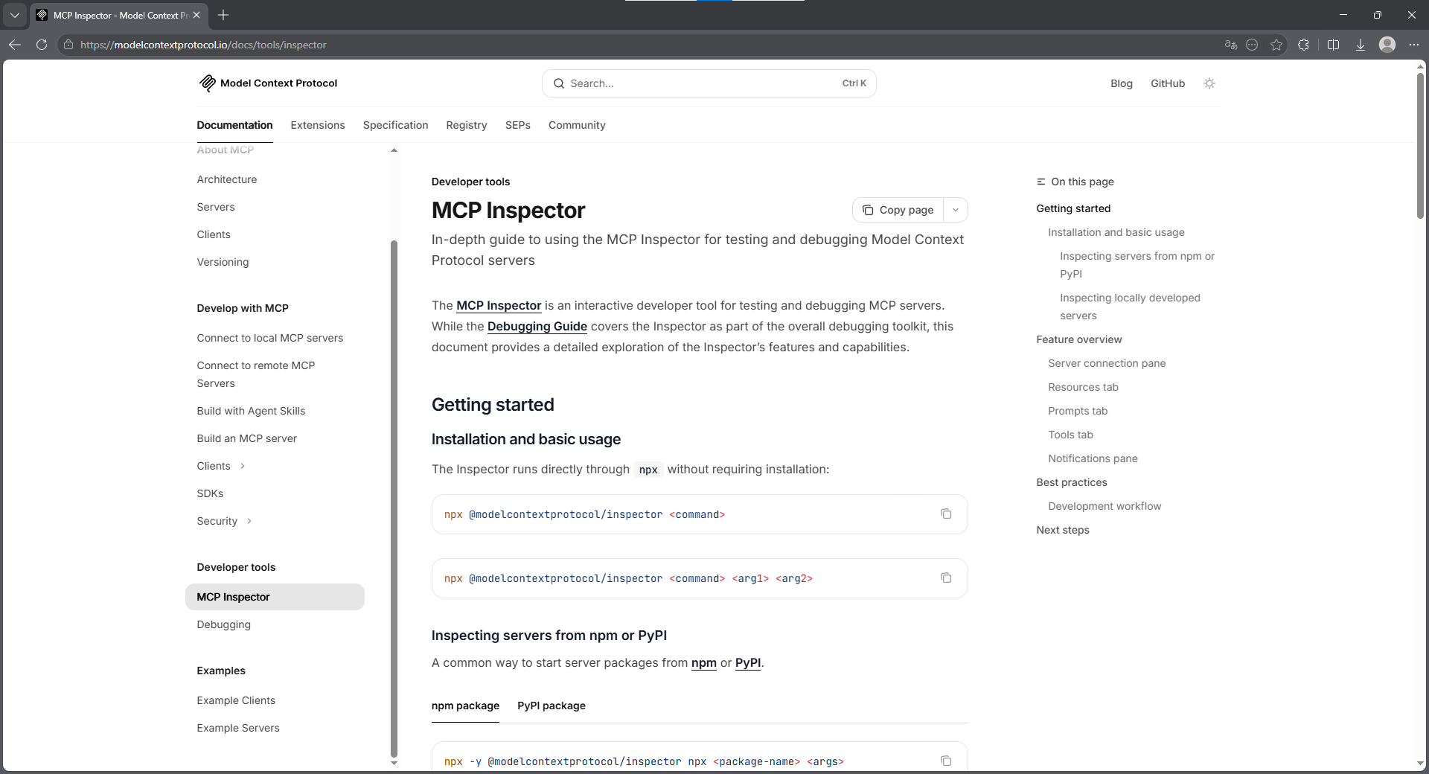Copy the npx -y package-name command
The image size is (1429, 774).
946,761
